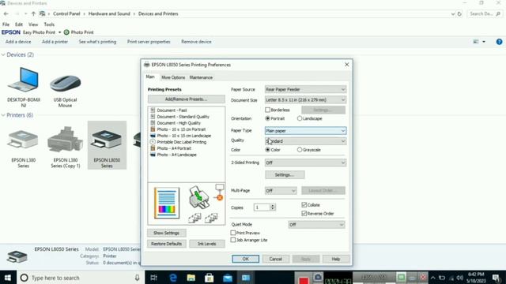Switch to the More Options tab
The width and height of the screenshot is (506, 284).
(173, 77)
